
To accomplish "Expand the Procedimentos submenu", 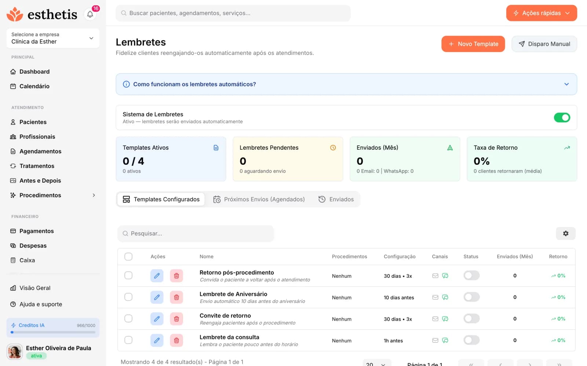I will click(x=94, y=195).
